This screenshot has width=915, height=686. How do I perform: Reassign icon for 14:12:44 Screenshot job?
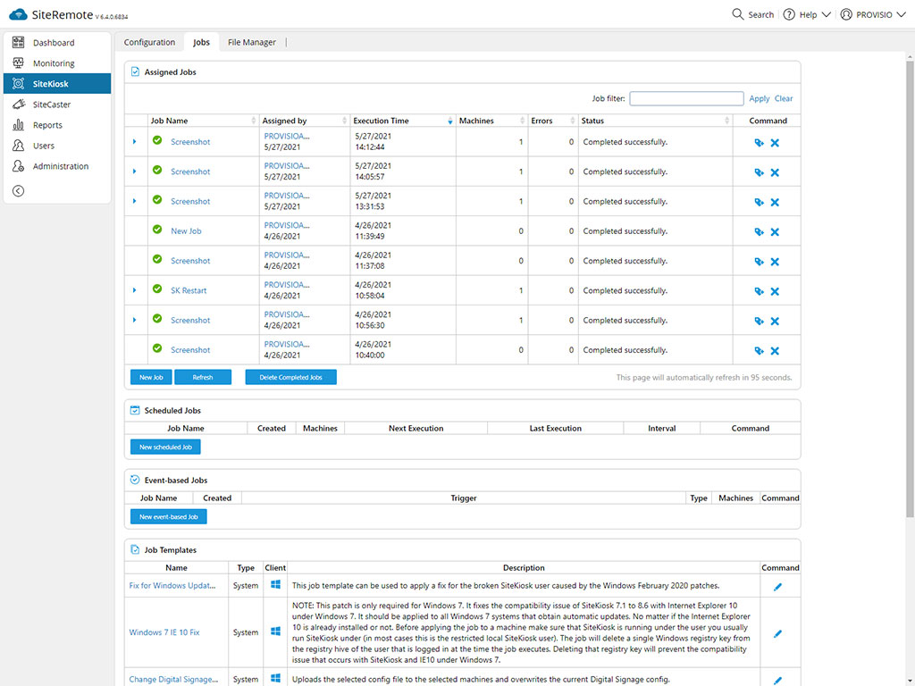759,142
